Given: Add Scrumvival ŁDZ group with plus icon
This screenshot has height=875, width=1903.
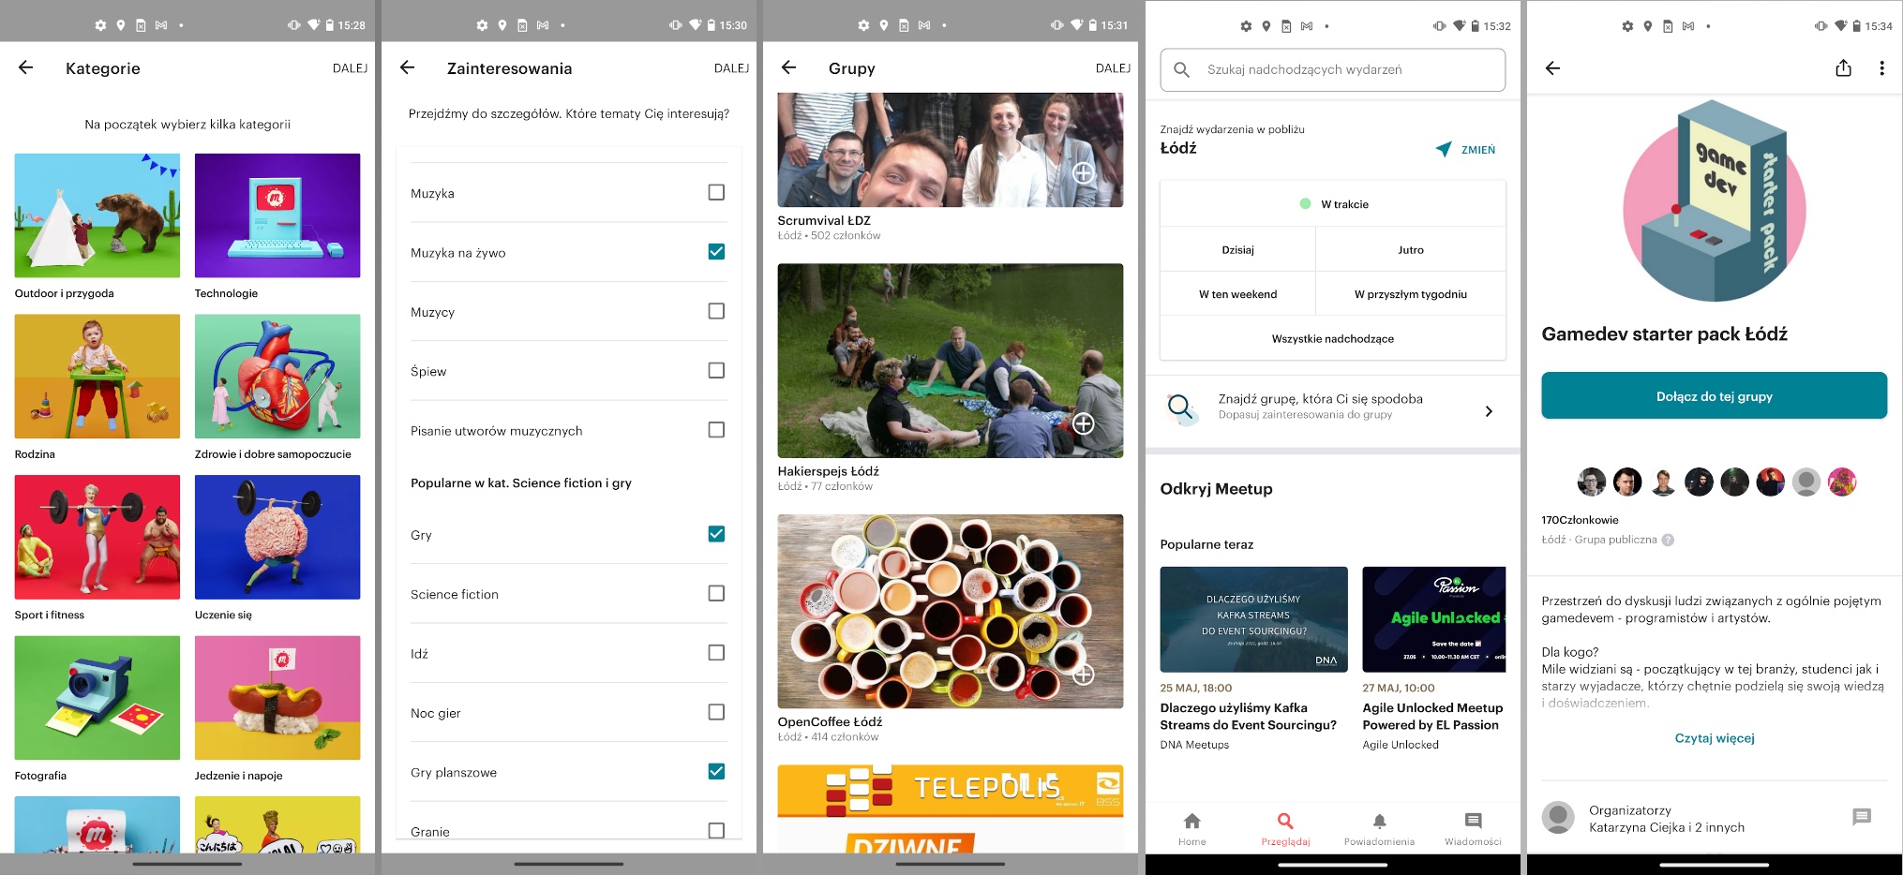Looking at the screenshot, I should [1083, 173].
